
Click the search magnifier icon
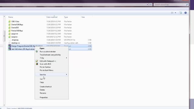pos(187,5)
